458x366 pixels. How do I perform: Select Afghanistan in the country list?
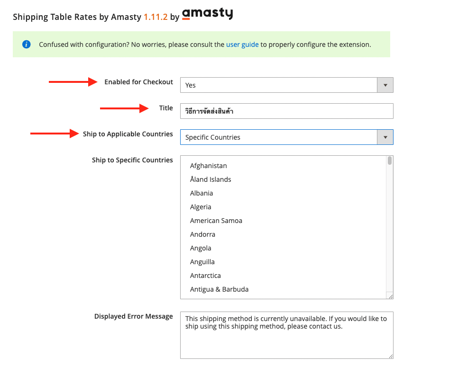[208, 166]
